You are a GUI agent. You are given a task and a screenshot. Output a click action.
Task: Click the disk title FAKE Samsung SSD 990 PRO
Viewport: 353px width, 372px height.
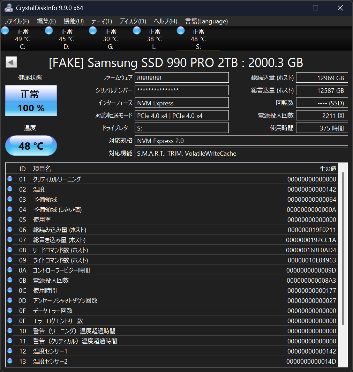[176, 62]
